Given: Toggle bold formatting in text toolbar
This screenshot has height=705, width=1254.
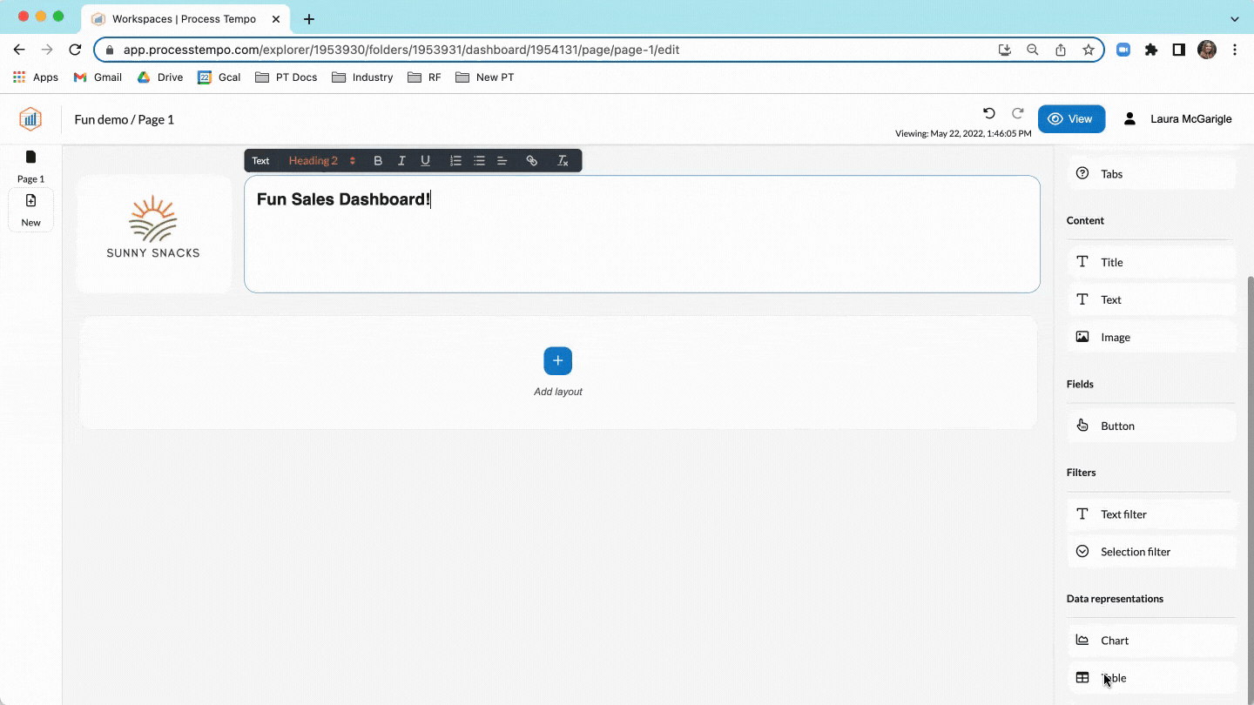Looking at the screenshot, I should click(x=378, y=160).
